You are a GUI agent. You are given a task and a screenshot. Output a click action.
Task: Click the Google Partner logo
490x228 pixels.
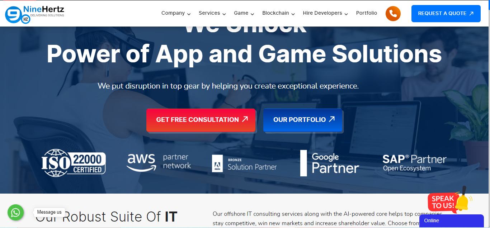click(330, 163)
